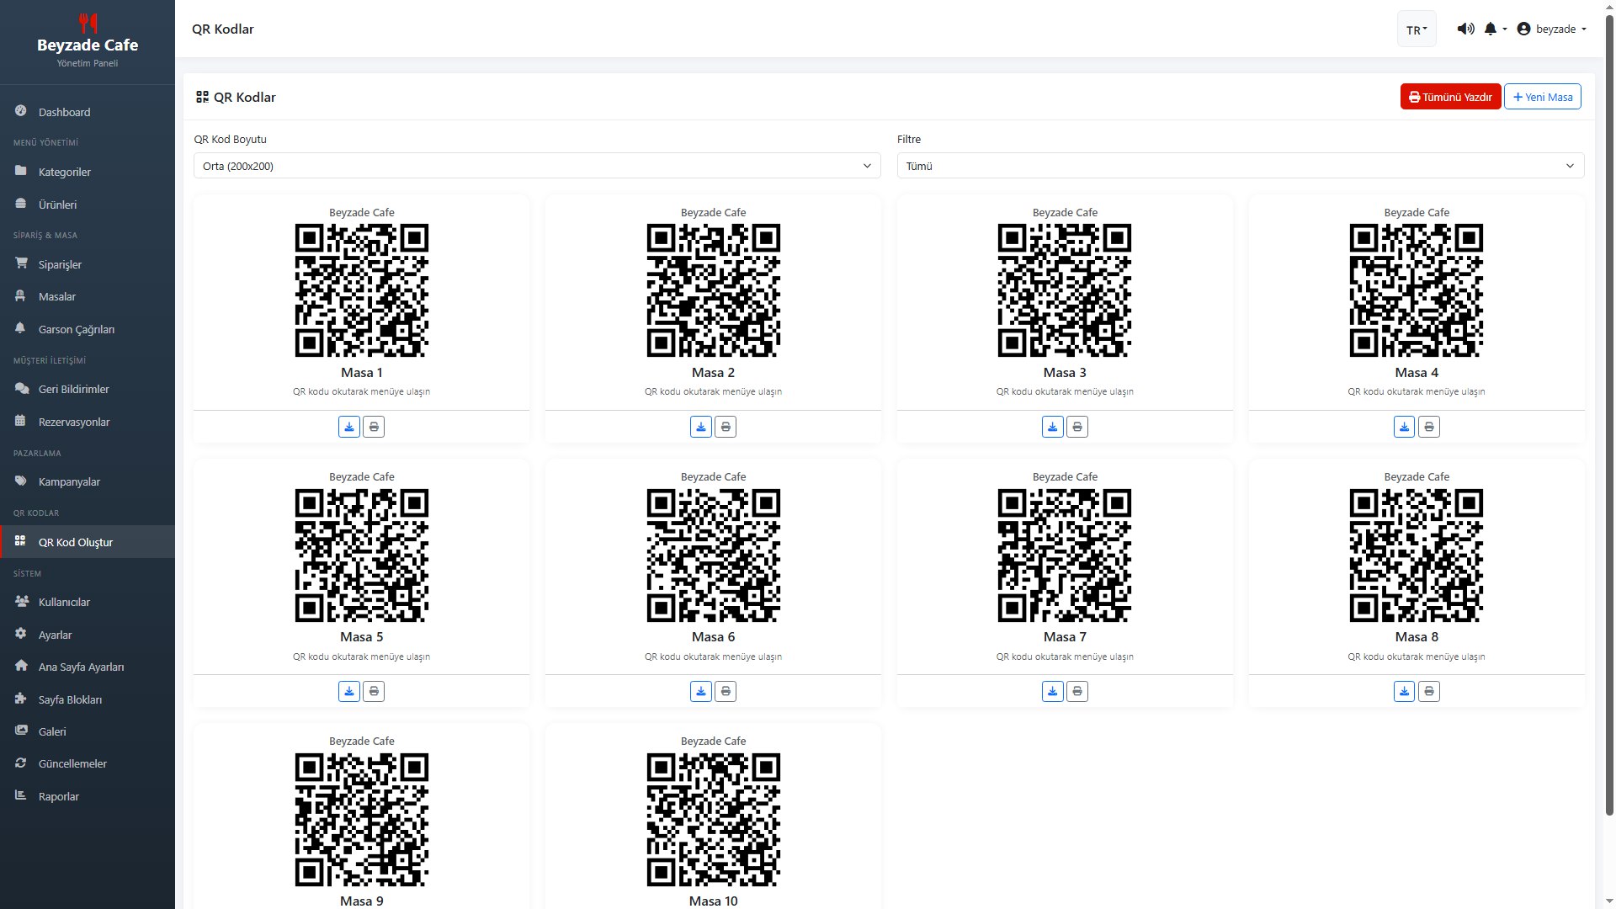Open the QR Kod Boyutu dropdown
Viewport: 1616px width, 909px height.
[537, 166]
